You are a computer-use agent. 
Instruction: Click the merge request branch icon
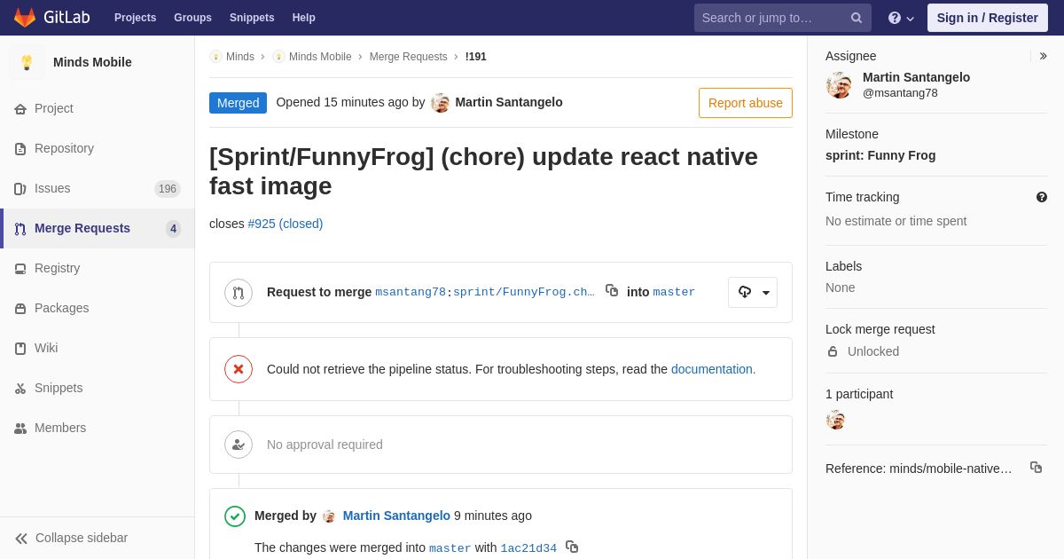(239, 293)
